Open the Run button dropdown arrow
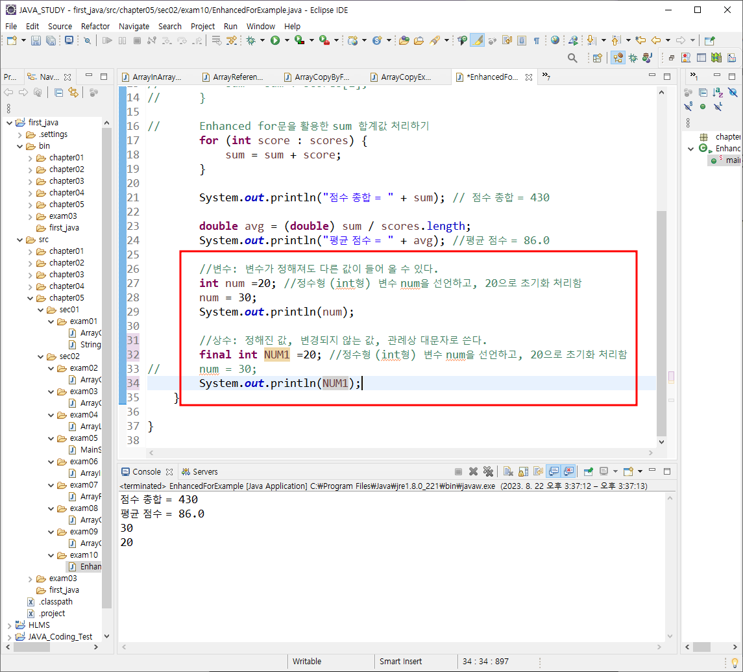The height and width of the screenshot is (672, 743). coord(286,41)
